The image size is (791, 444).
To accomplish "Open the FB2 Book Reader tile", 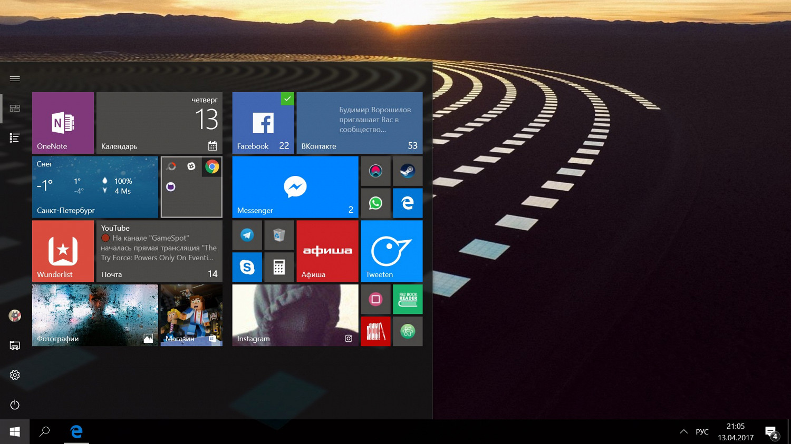I will pos(408,300).
